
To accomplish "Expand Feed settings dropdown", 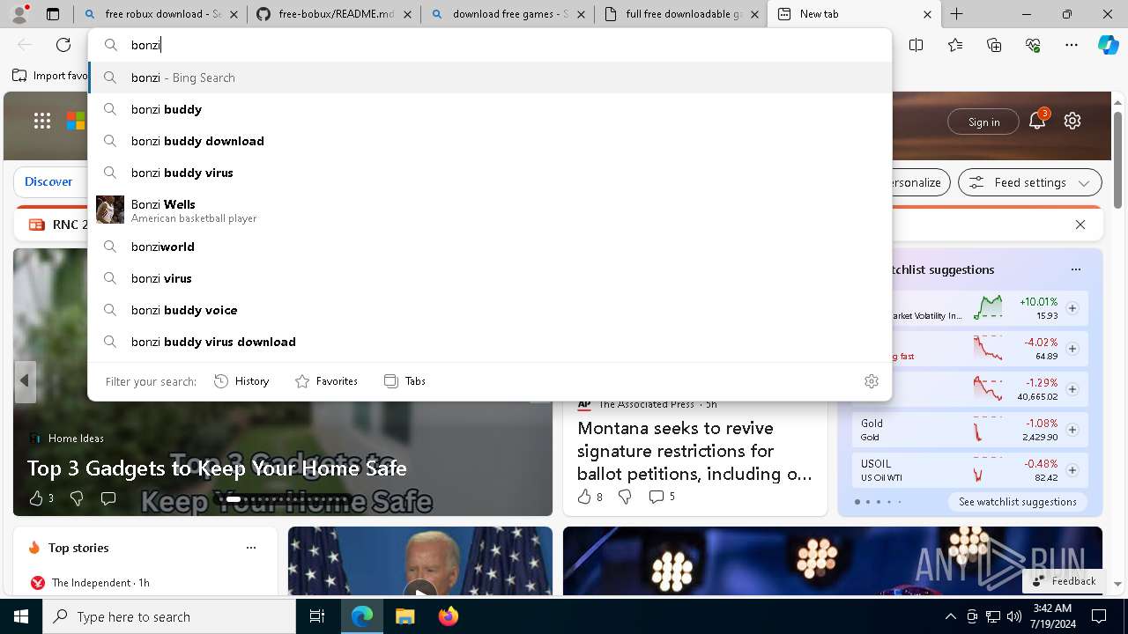I will click(x=1029, y=182).
